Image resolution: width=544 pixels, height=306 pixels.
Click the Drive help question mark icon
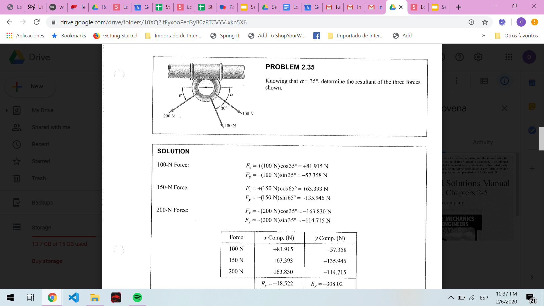[x=459, y=57]
